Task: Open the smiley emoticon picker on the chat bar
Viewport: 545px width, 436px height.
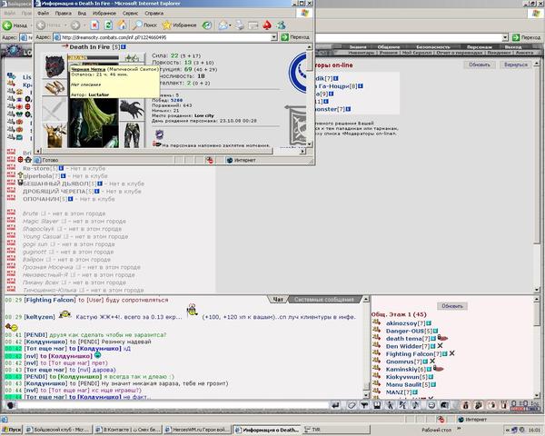Action: (431, 405)
